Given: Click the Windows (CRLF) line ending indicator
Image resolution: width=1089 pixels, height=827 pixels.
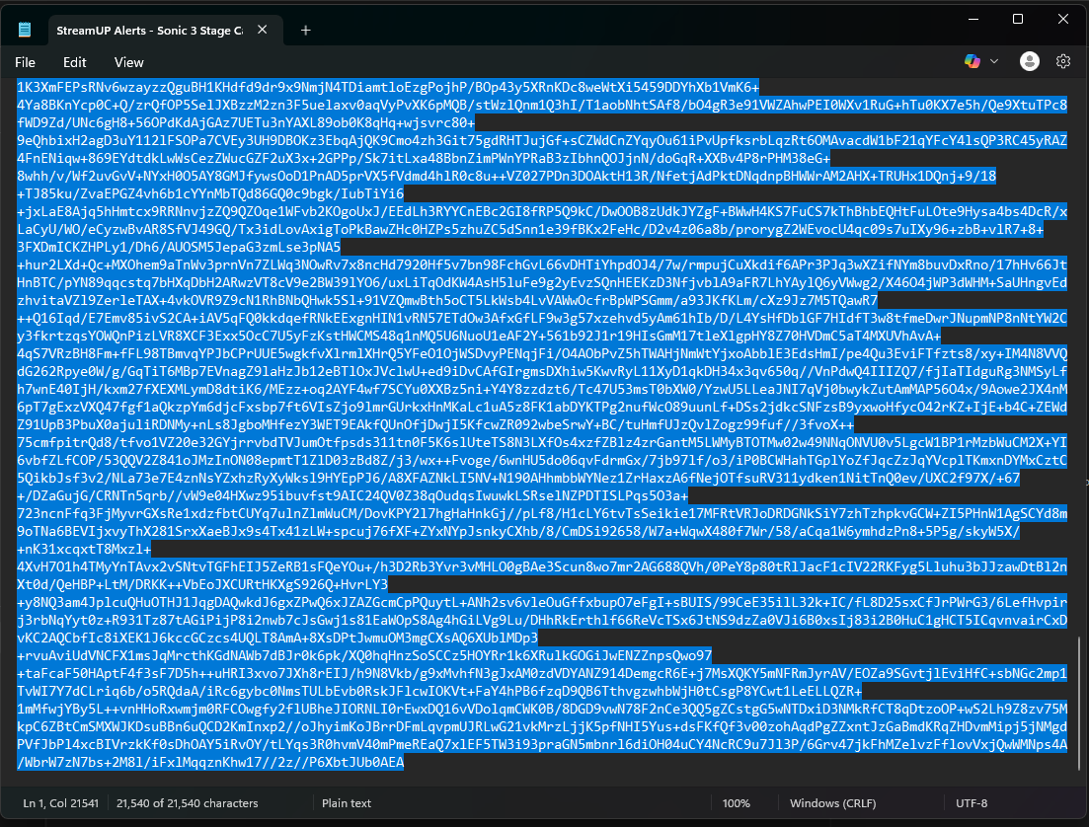Looking at the screenshot, I should click(829, 803).
